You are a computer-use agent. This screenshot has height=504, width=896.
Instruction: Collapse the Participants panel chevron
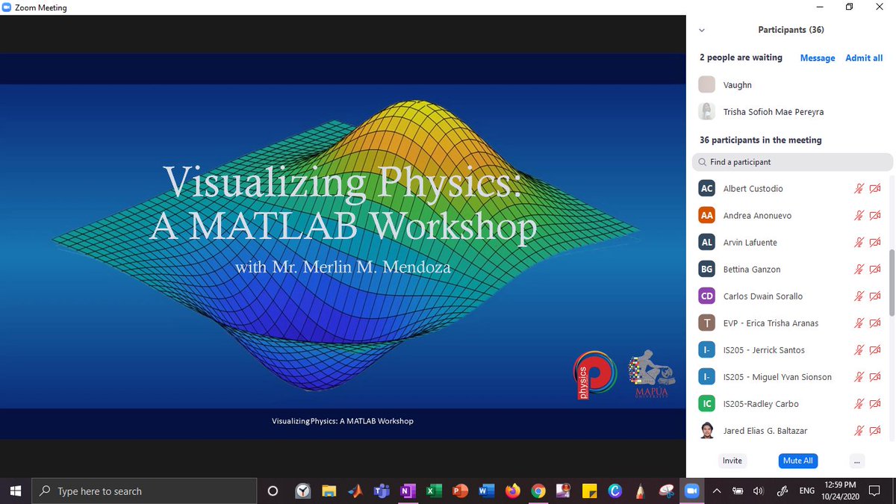701,31
